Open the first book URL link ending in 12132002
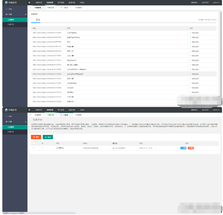This screenshot has height=215, width=223. pyautogui.click(x=47, y=33)
